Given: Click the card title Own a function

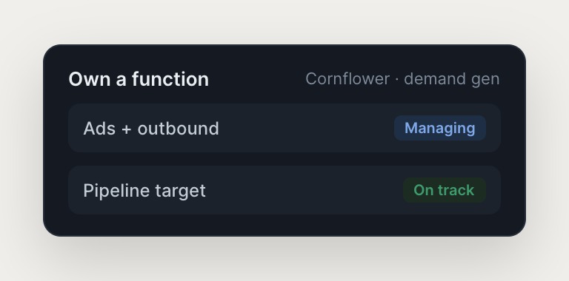Looking at the screenshot, I should tap(139, 79).
